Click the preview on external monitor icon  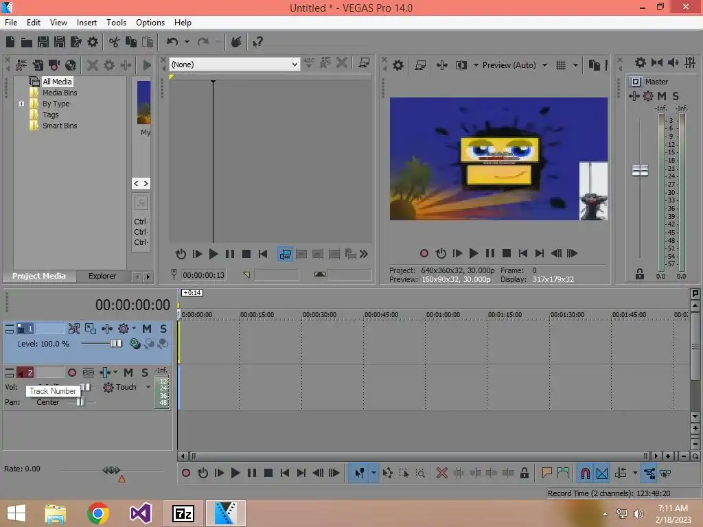(420, 65)
